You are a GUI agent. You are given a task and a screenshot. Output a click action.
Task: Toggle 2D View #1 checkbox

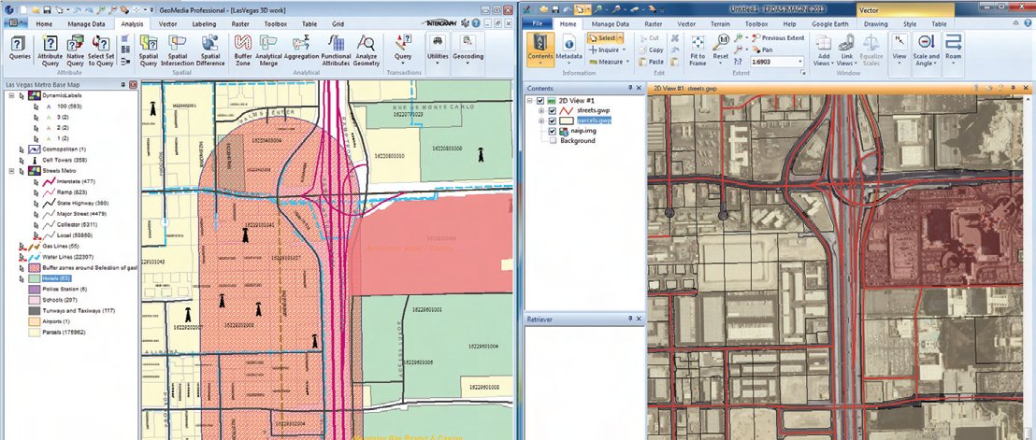540,101
